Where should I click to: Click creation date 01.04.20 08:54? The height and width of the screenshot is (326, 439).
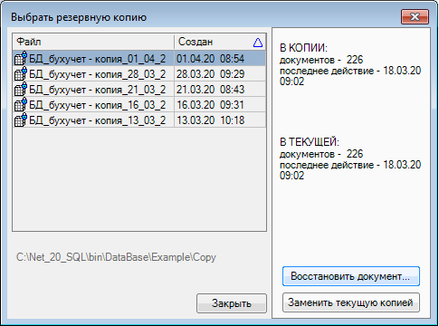click(x=210, y=59)
